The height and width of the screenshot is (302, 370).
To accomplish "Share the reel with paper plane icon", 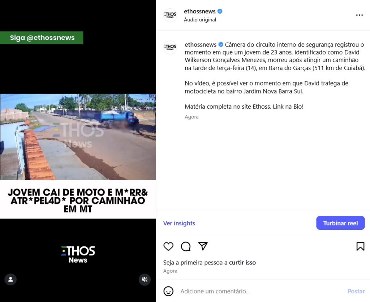I will click(x=203, y=246).
